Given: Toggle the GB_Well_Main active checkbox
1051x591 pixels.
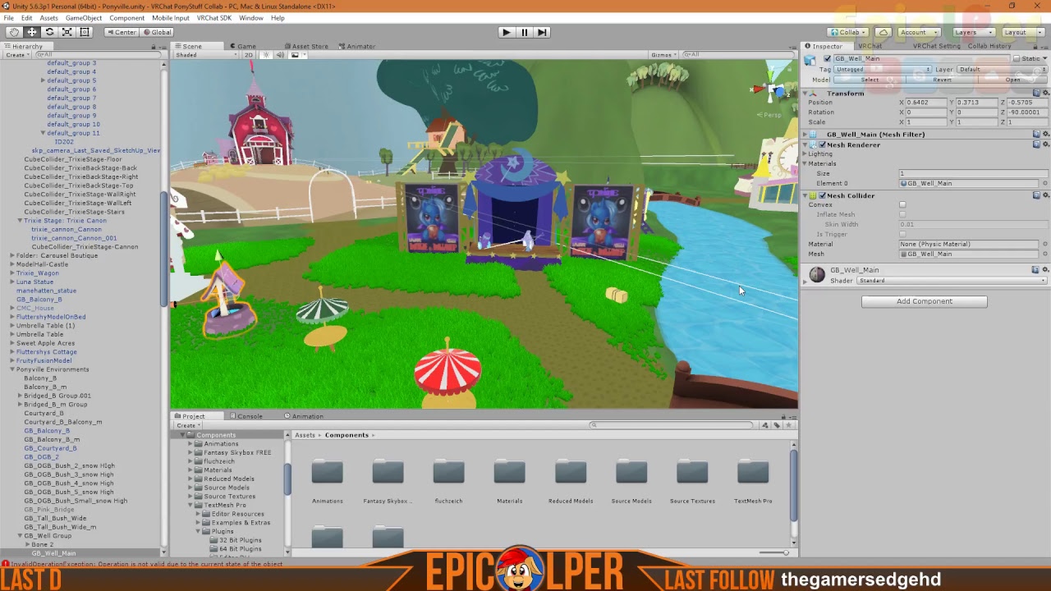Looking at the screenshot, I should point(827,59).
